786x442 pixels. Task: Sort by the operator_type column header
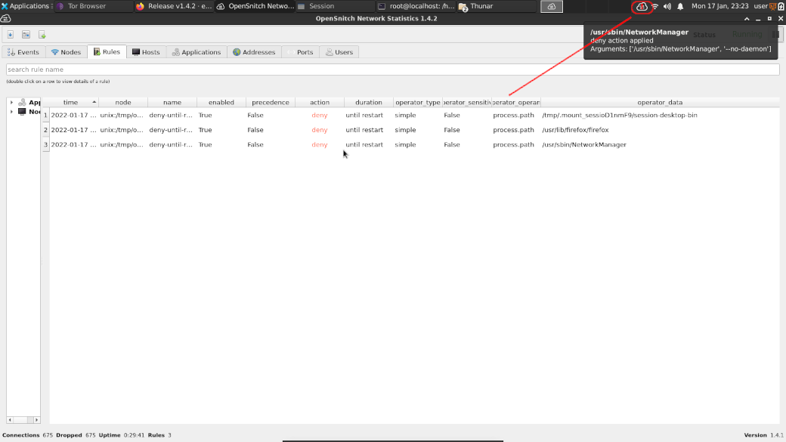click(x=417, y=102)
